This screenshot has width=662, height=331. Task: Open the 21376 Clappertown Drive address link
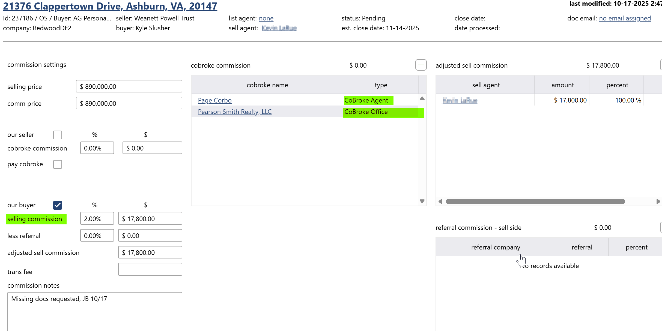[x=110, y=6]
